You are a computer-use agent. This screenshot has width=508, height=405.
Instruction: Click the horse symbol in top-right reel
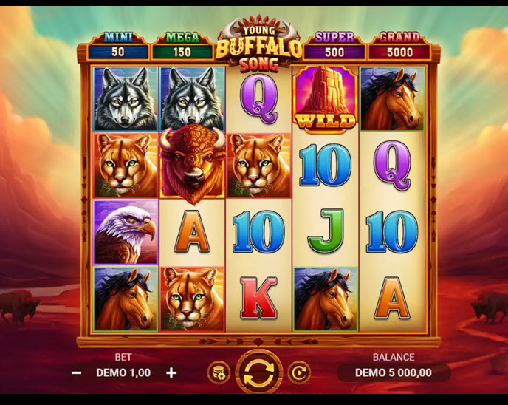(392, 98)
